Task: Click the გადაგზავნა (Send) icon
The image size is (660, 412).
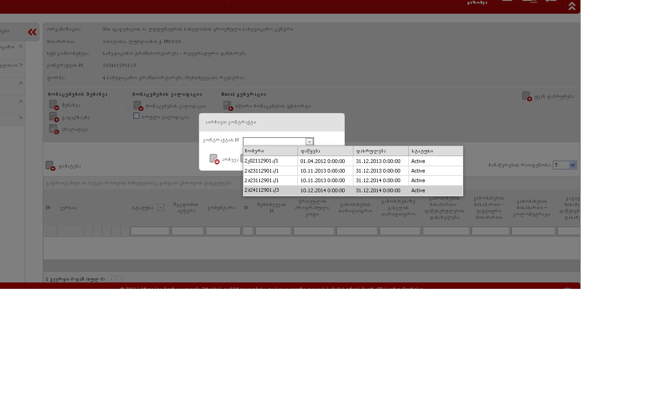Action: pos(54,118)
